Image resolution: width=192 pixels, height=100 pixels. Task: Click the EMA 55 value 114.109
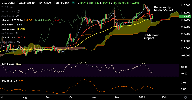[x=21, y=29]
